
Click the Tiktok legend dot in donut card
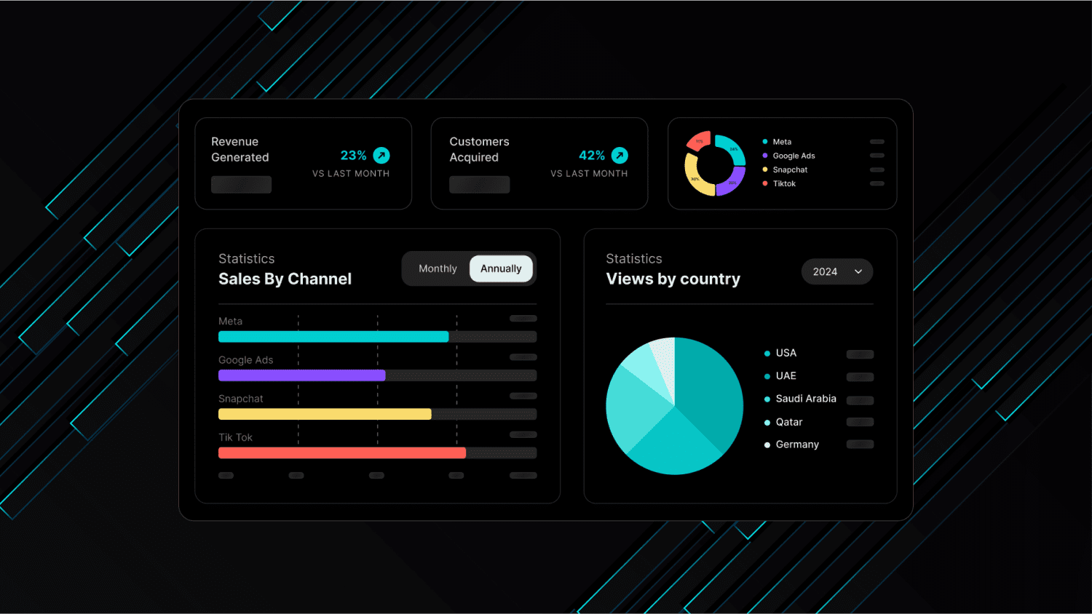765,183
